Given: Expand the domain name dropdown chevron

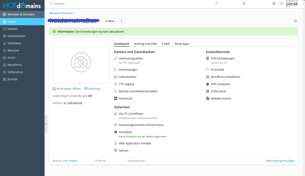Looking at the screenshot, I should pyautogui.click(x=100, y=21).
